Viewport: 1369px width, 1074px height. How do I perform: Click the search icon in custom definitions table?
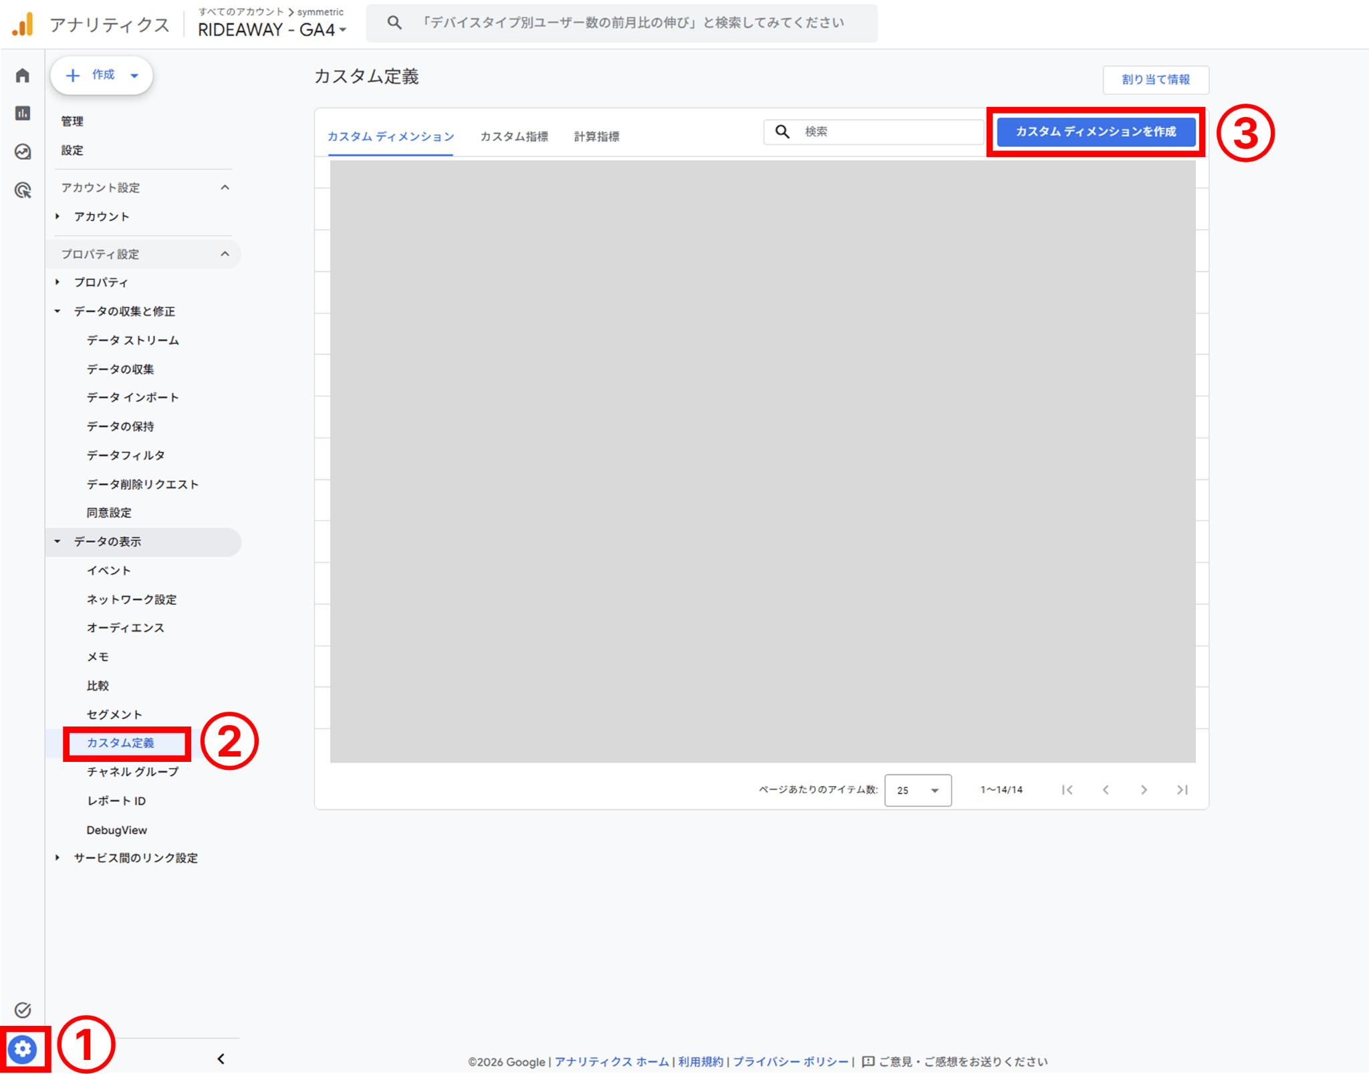(x=783, y=132)
